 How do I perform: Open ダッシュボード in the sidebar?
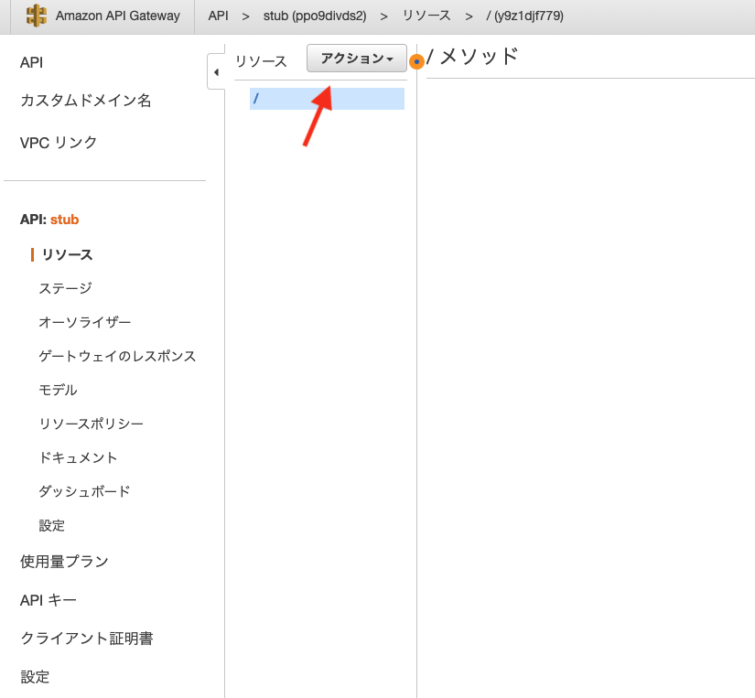(84, 491)
